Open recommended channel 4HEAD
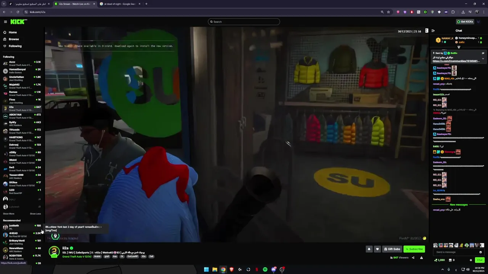 22,234
